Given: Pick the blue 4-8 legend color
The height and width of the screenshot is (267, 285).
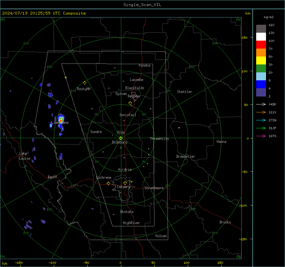Looking at the screenshot, I should coord(261,84).
